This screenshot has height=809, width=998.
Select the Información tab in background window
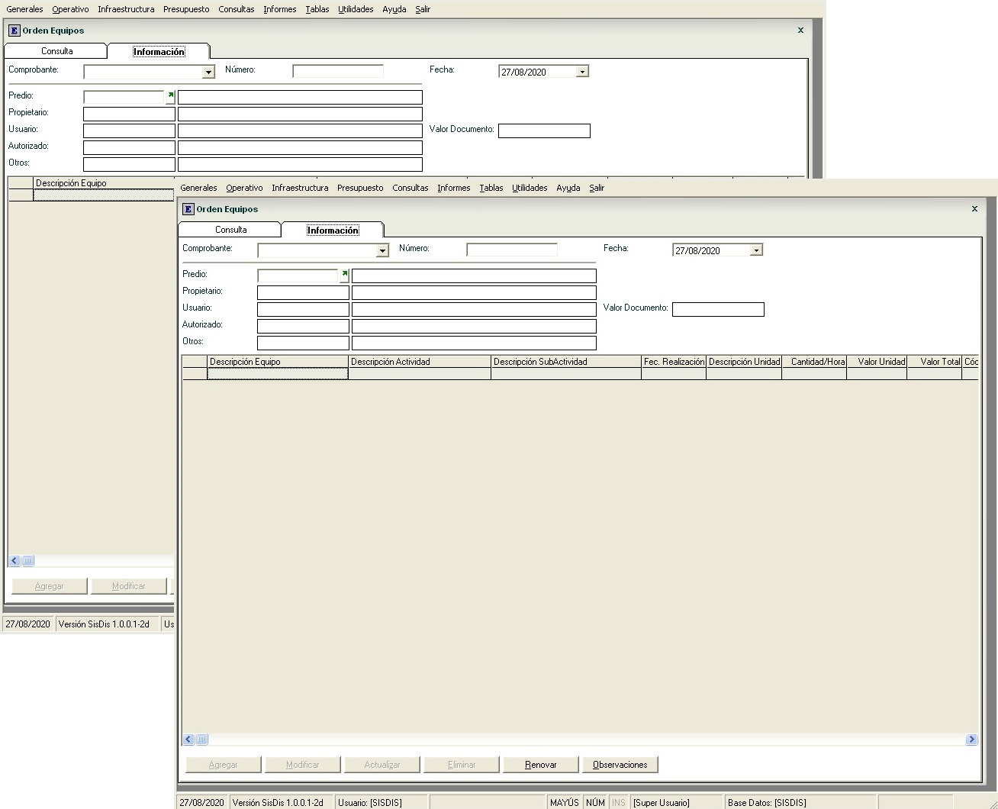click(159, 52)
